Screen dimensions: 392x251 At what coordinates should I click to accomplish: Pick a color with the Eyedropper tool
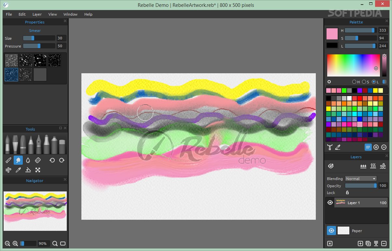click(x=18, y=170)
